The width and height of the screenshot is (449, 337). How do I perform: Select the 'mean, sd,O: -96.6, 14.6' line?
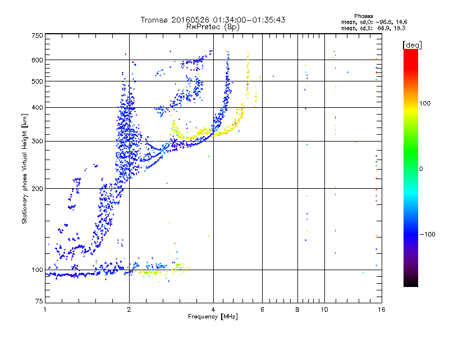coord(374,22)
